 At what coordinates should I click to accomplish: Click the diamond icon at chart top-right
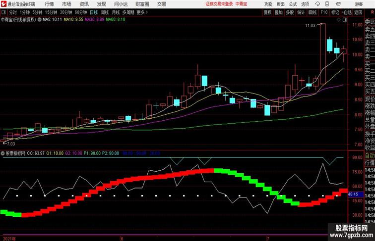click(339, 20)
